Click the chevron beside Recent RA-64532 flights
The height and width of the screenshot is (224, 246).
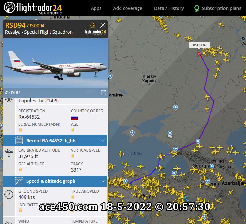[103, 140]
